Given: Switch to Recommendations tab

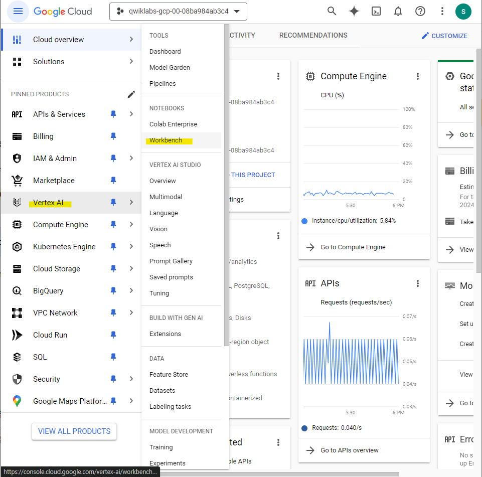Looking at the screenshot, I should [313, 35].
